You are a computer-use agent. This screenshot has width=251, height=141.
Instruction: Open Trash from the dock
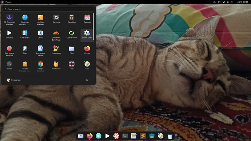point(170,136)
